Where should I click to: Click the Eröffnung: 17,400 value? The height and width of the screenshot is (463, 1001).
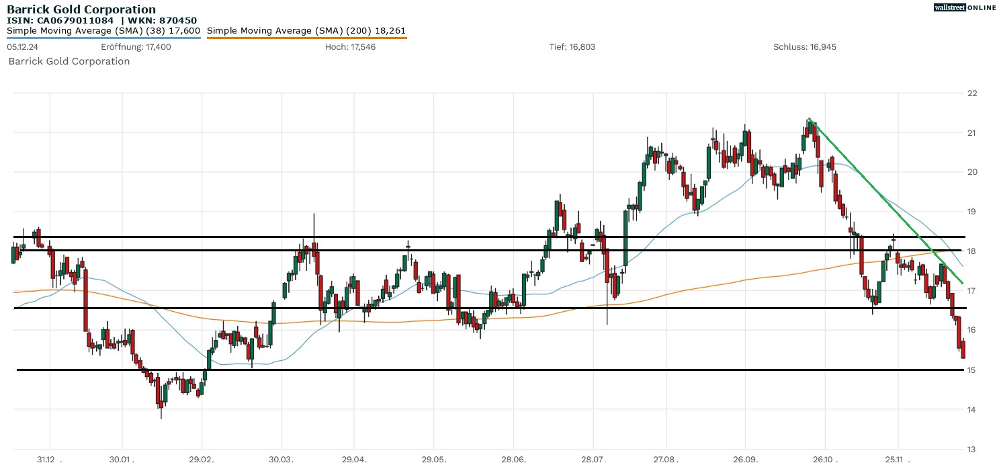(136, 47)
